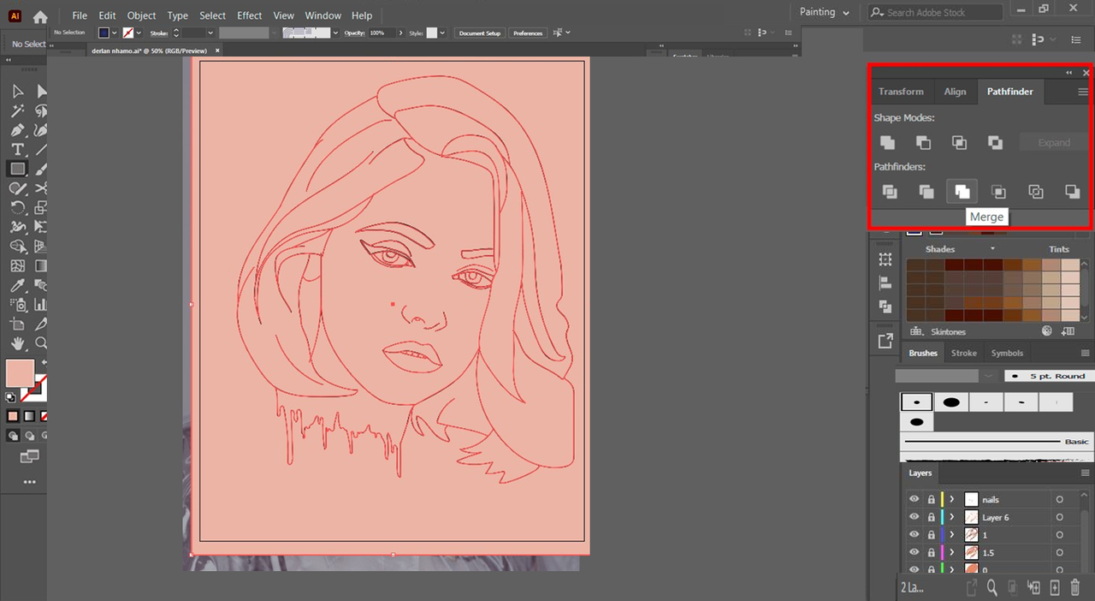This screenshot has height=601, width=1095.
Task: Delete selection with Layers trash icon
Action: pos(1075,587)
